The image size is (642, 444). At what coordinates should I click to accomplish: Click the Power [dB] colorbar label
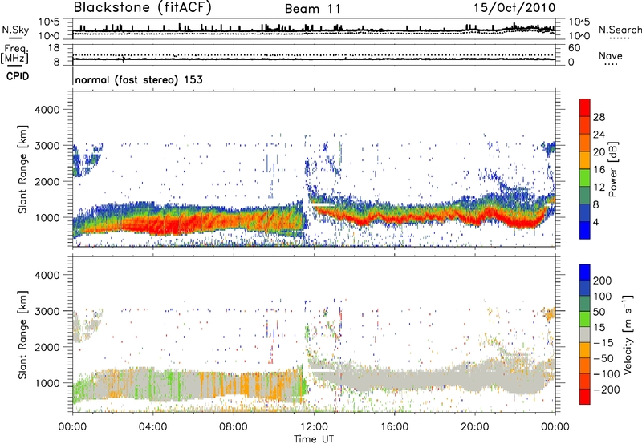(612, 169)
